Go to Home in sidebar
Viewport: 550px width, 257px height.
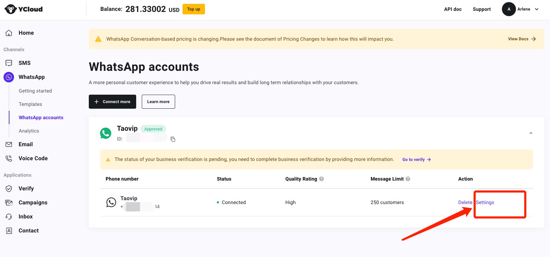pyautogui.click(x=26, y=33)
